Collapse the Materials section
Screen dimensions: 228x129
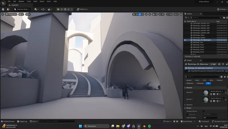(185, 88)
